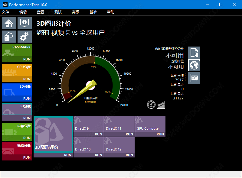Select the DirectX 9 test tile

[89, 124]
